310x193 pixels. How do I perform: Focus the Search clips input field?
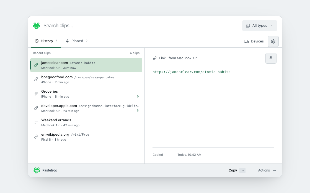coord(141,26)
